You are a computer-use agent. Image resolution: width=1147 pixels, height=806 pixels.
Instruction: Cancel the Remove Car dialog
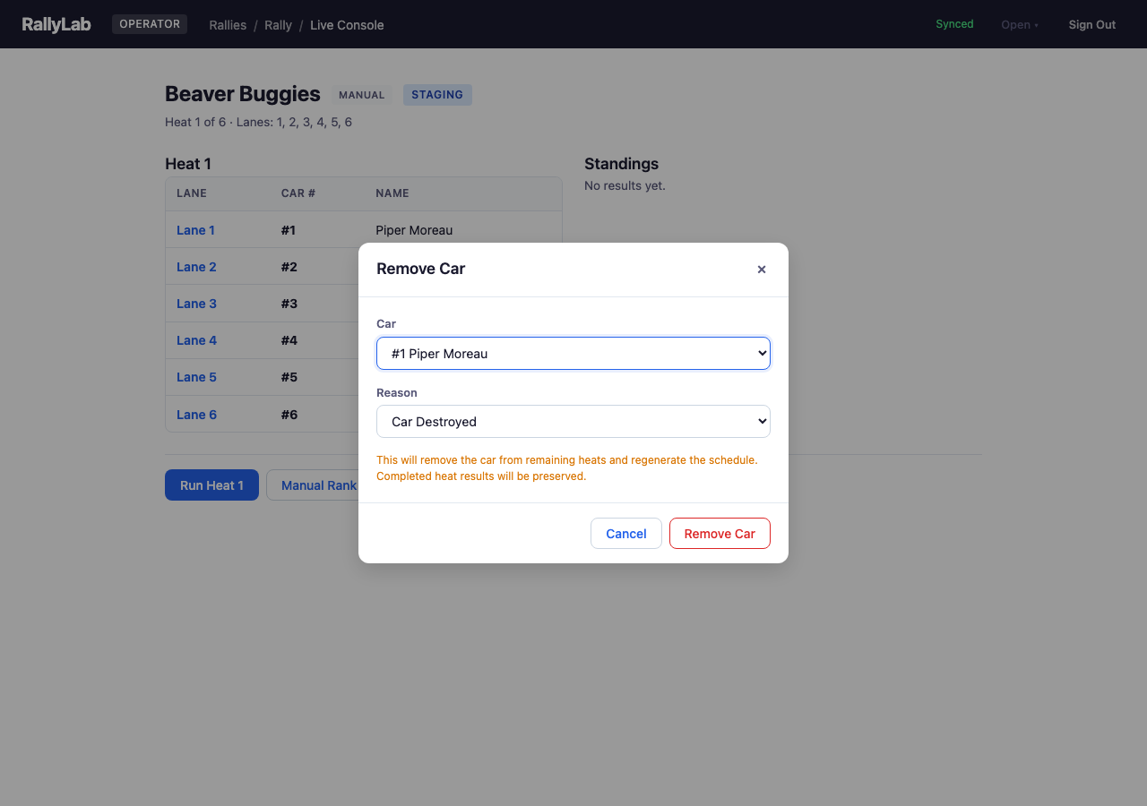(x=625, y=534)
